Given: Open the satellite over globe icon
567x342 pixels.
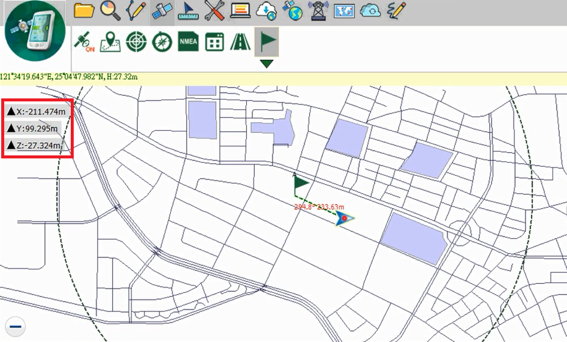Looking at the screenshot, I should click(x=292, y=11).
